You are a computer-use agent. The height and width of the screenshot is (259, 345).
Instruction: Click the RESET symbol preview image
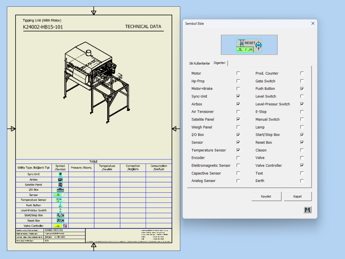249,45
